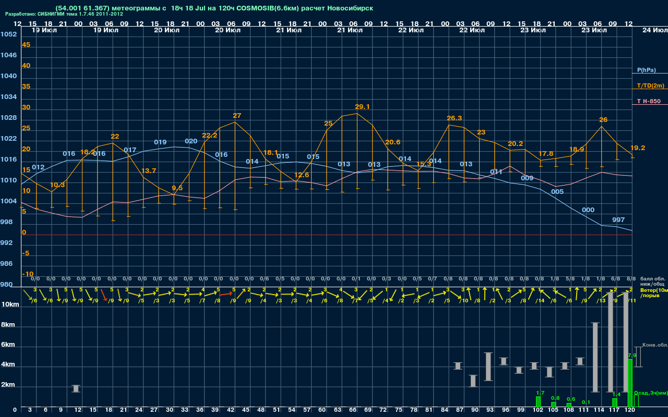Click the meteogram title mentioning COSMOSIB Новосибирск
This screenshot has height=417, width=668.
[214, 8]
